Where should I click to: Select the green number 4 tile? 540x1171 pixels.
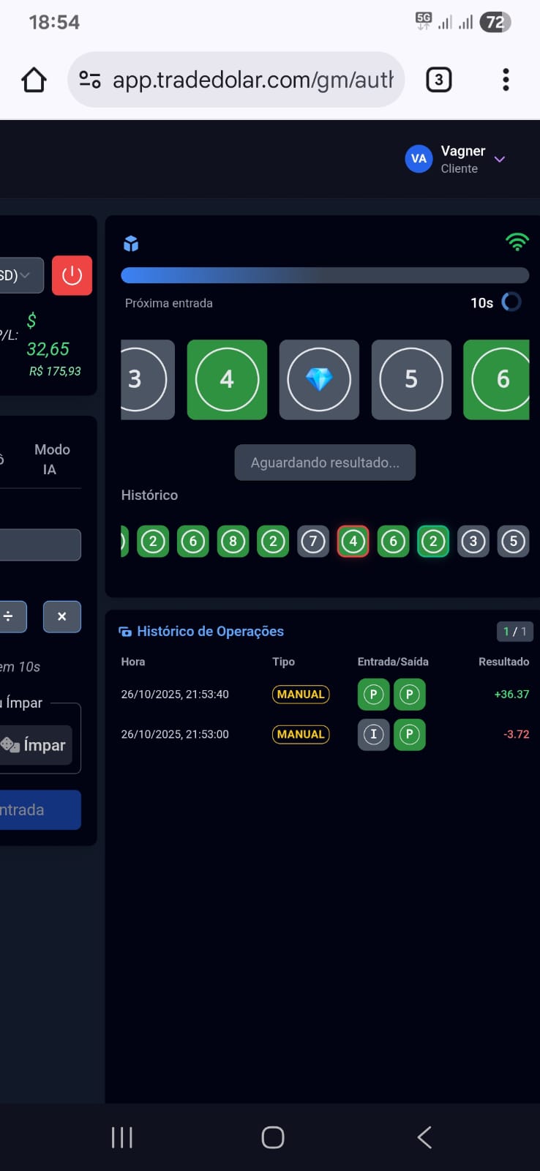227,379
